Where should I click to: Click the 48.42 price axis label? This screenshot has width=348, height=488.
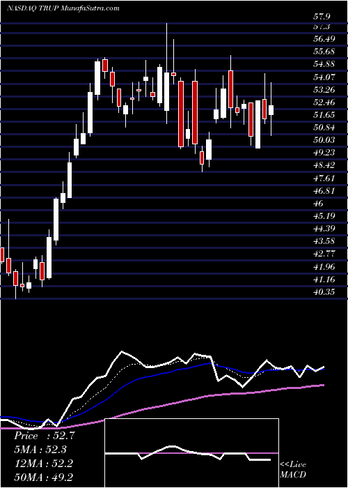[324, 165]
